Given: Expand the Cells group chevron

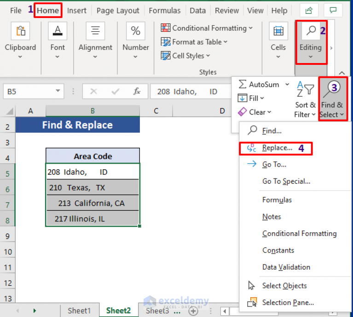Looking at the screenshot, I should tap(278, 57).
